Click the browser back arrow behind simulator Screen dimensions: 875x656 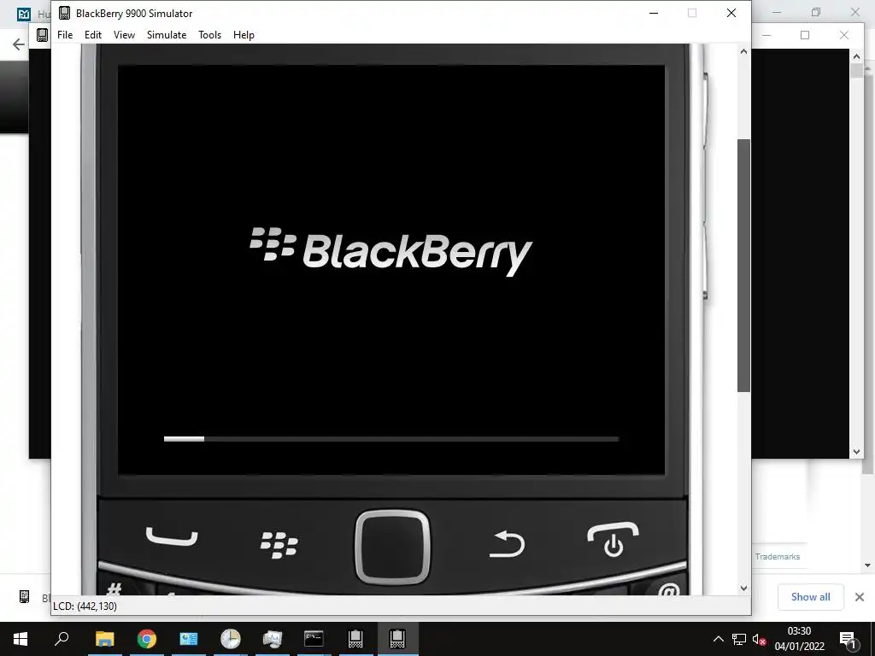pos(19,44)
